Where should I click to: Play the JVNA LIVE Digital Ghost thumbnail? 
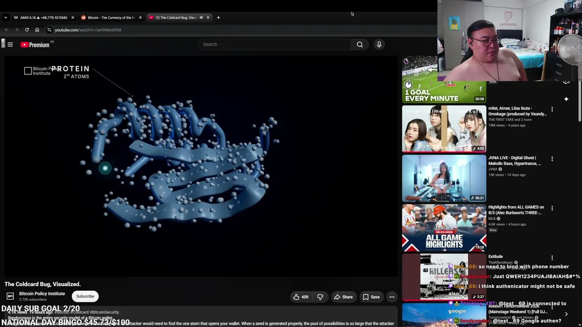pos(444,178)
